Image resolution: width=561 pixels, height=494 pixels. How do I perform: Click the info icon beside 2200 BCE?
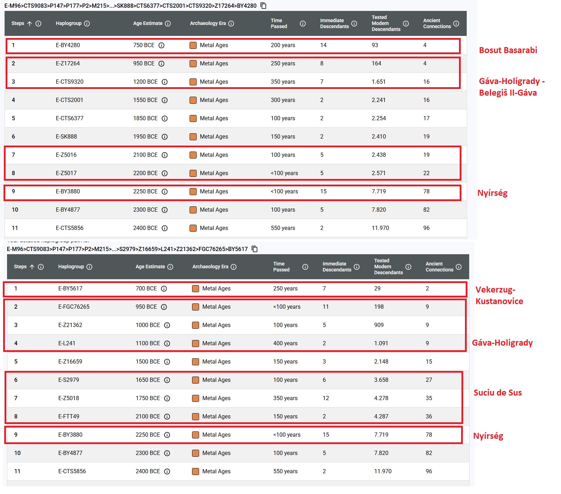(x=165, y=173)
